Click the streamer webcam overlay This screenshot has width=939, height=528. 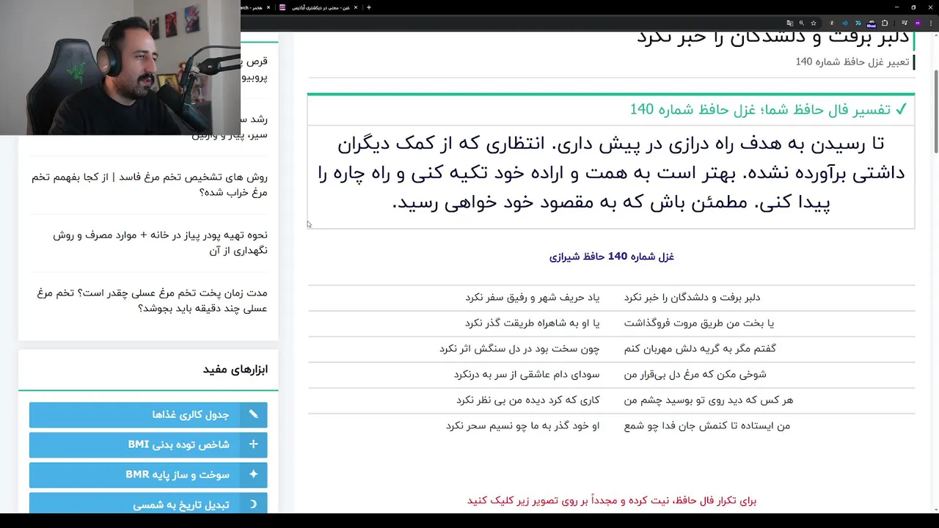(120, 67)
